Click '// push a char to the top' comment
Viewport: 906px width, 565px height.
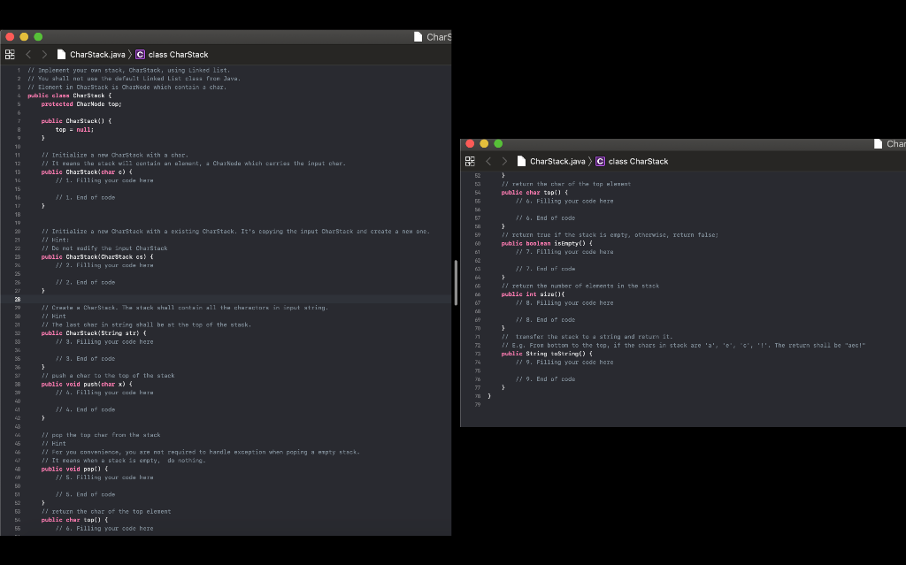click(x=108, y=376)
